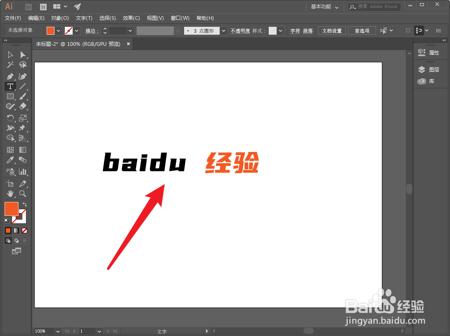Screen dimensions: 450x336
Task: Open 文件(F) menu
Action: click(13, 18)
